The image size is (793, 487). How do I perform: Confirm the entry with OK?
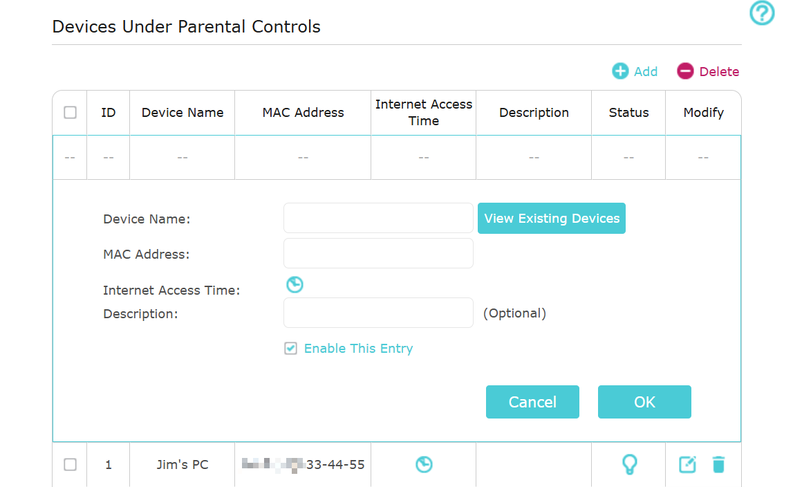tap(644, 402)
